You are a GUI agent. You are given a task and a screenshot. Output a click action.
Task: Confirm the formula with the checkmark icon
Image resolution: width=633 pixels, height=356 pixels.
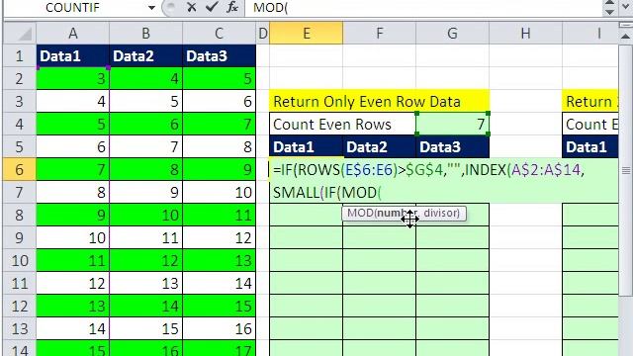pos(212,7)
